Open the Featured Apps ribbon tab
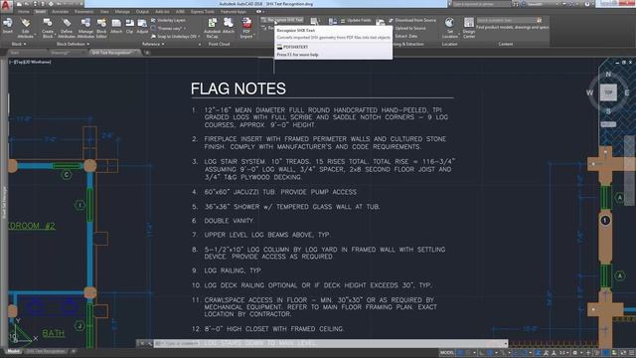 (234, 12)
